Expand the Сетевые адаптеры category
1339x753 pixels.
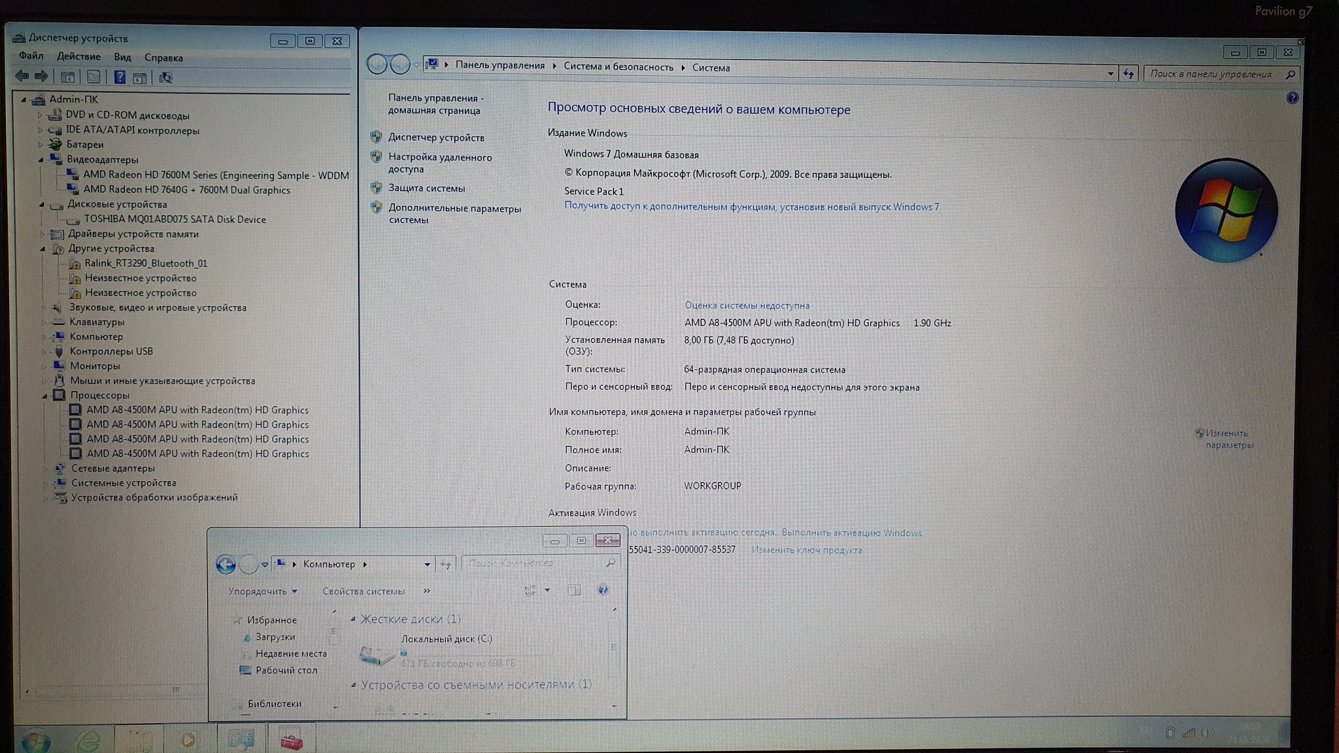click(45, 469)
